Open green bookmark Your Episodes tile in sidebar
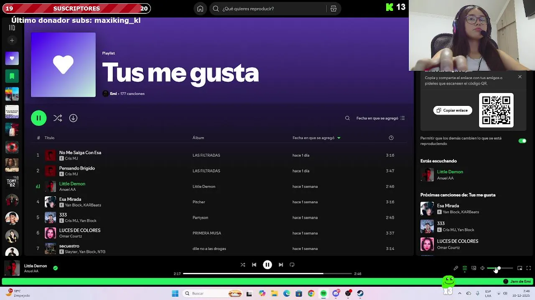 12,76
